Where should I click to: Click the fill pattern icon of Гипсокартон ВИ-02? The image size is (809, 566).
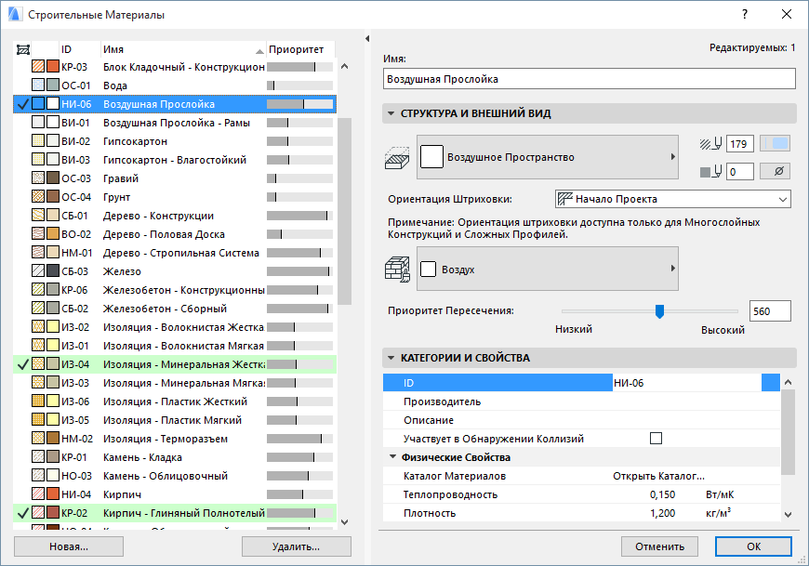[x=38, y=140]
